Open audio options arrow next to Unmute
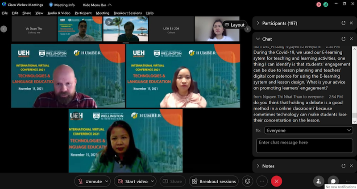Viewport: 357px width, 189px height. click(107, 181)
